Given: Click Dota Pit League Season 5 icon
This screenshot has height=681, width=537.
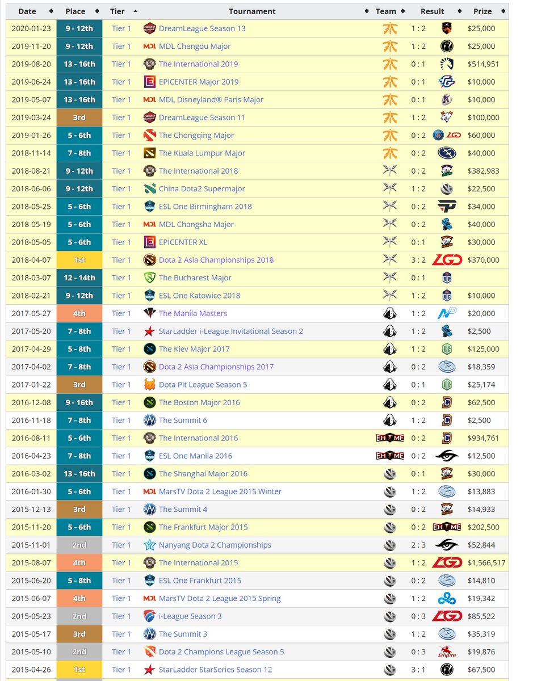Looking at the screenshot, I should coord(149,385).
